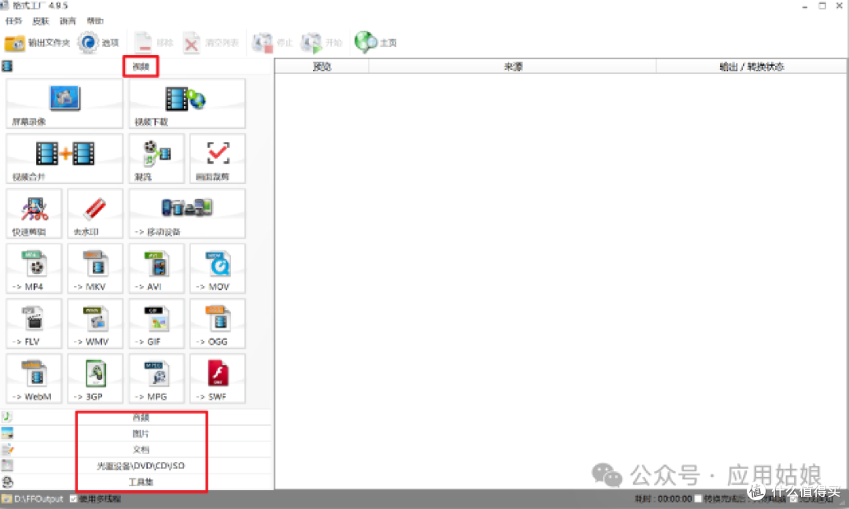
Task: Expand the 工具集 toolset category
Action: tap(135, 482)
